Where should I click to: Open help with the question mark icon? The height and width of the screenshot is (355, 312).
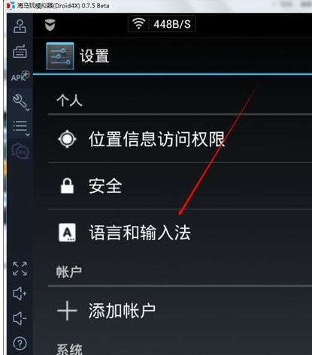point(20,343)
